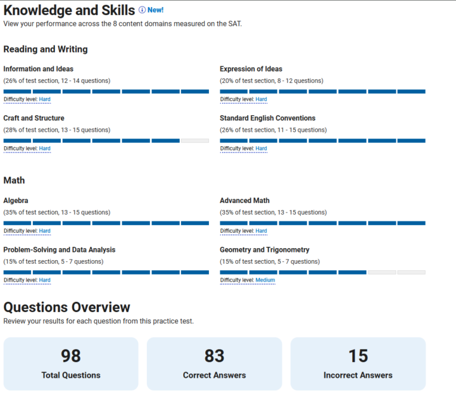Click the Standard English Conventions progress bar

(322, 140)
